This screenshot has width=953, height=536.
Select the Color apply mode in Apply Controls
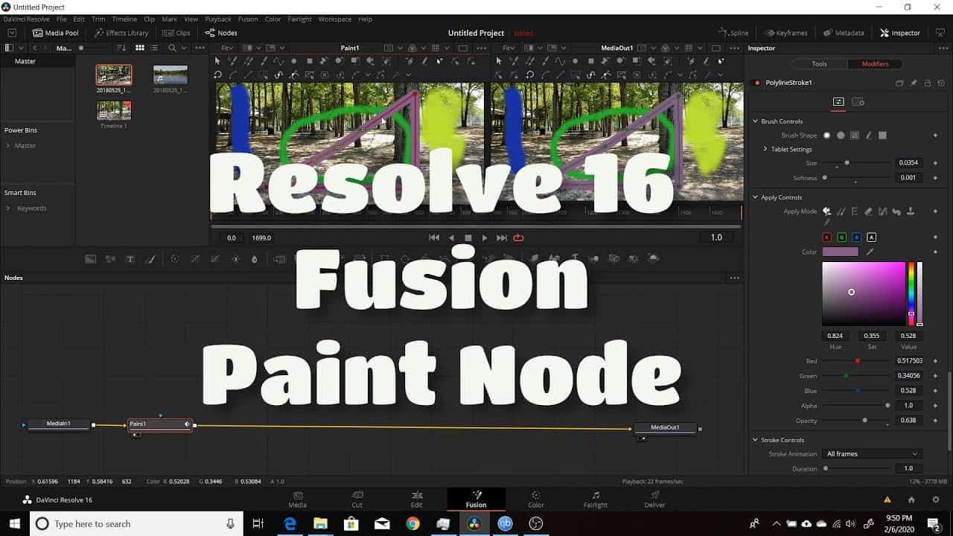click(829, 211)
